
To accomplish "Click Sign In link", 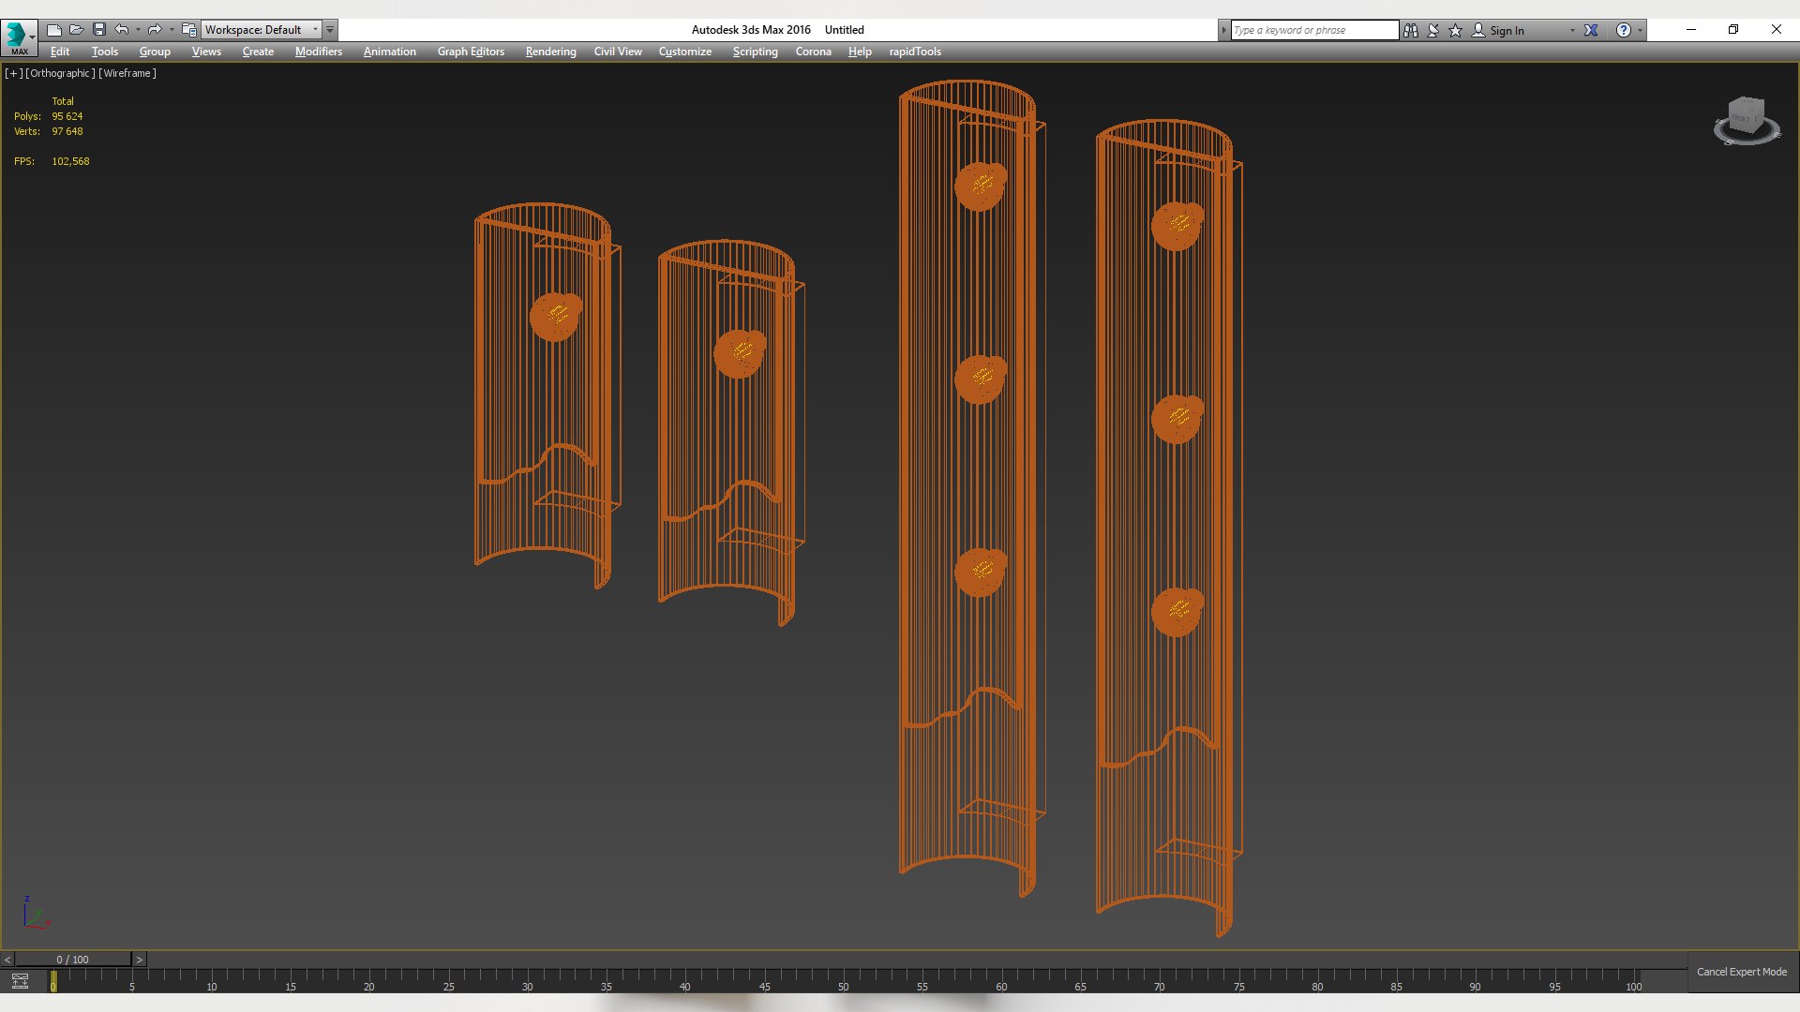I will pyautogui.click(x=1507, y=31).
